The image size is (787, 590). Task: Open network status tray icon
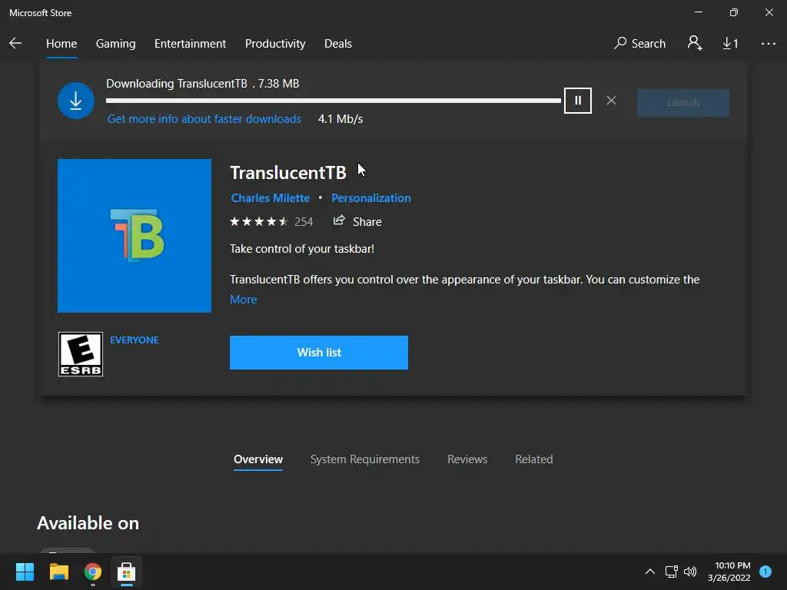671,572
